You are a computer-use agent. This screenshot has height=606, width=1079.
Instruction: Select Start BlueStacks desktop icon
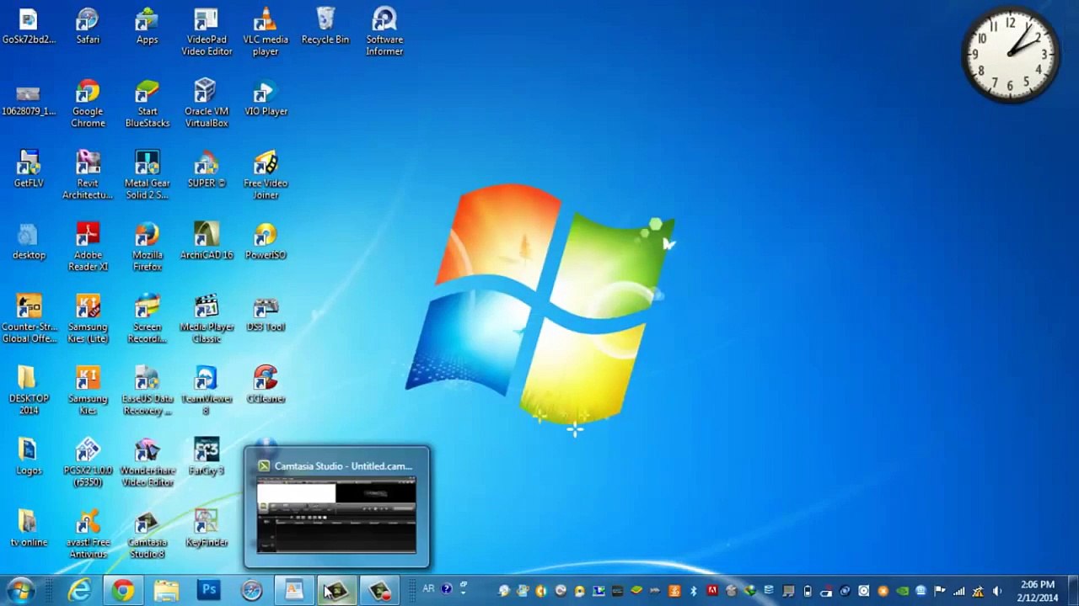click(147, 104)
